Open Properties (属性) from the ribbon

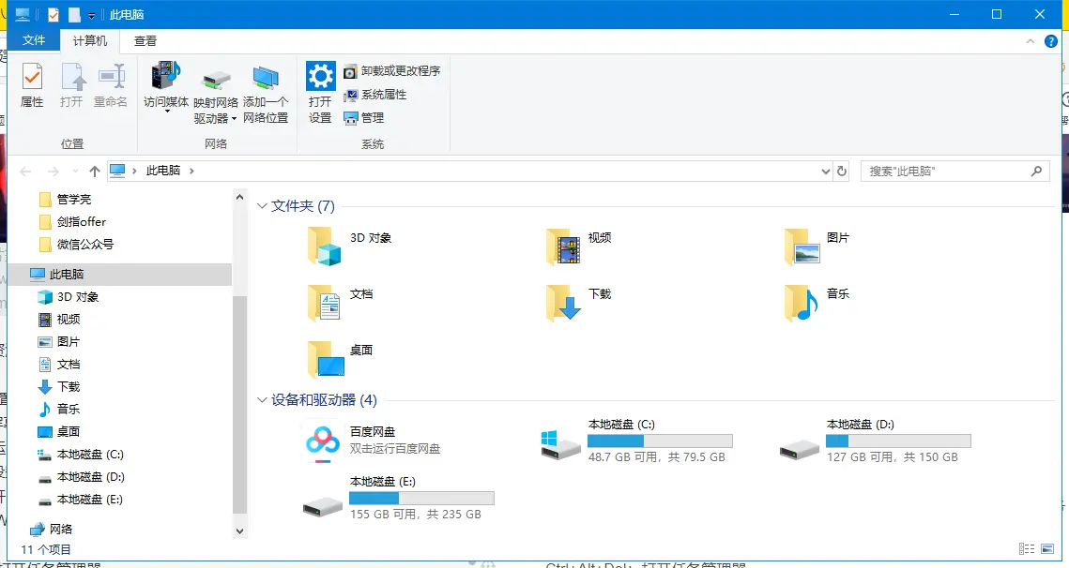tap(33, 84)
